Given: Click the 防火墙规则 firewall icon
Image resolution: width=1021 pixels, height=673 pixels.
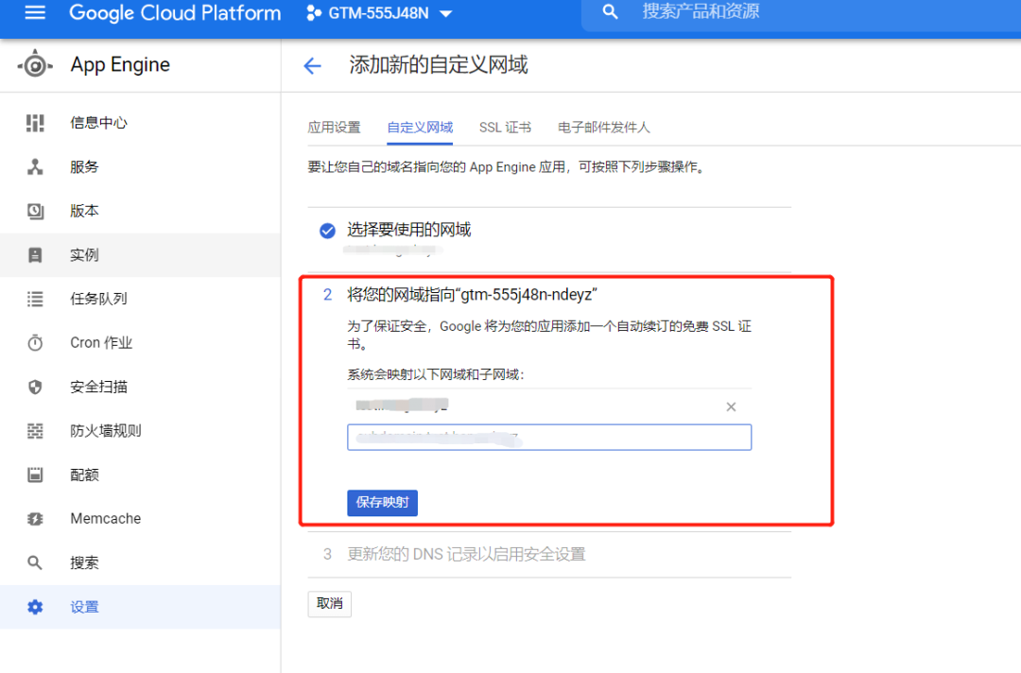Looking at the screenshot, I should (x=35, y=431).
